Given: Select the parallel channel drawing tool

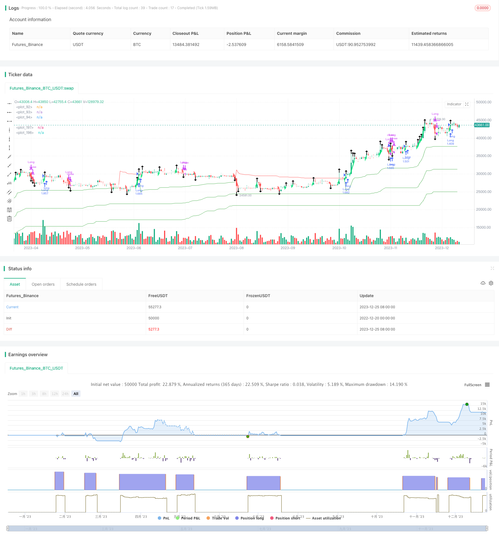Looking at the screenshot, I should 9,192.
